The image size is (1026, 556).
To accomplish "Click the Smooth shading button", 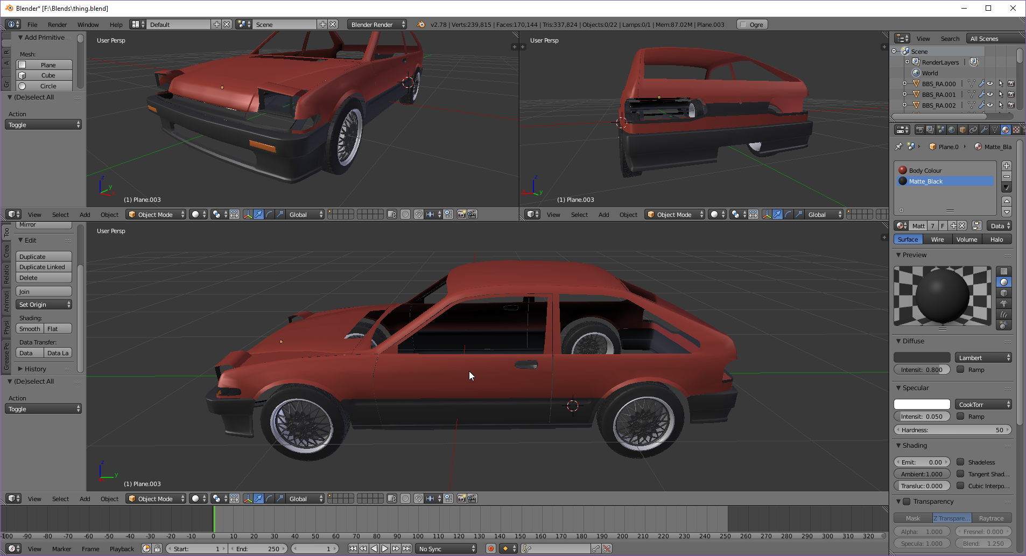I will coord(30,329).
